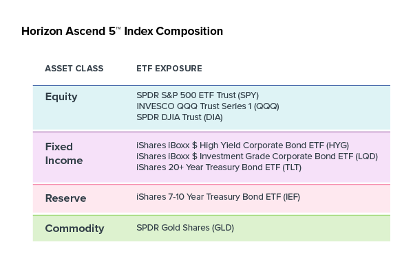Click the Fixed Income asset class label
This screenshot has width=413, height=269.
[x=64, y=154]
